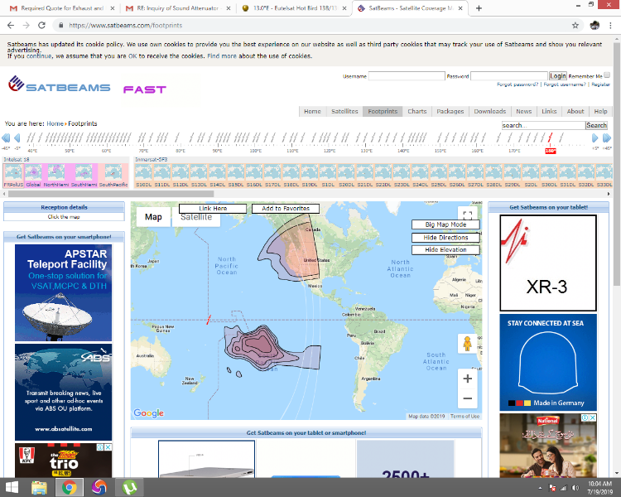
Task: Open the Intelsat 18 Global beam thumbnail
Action: click(x=34, y=175)
